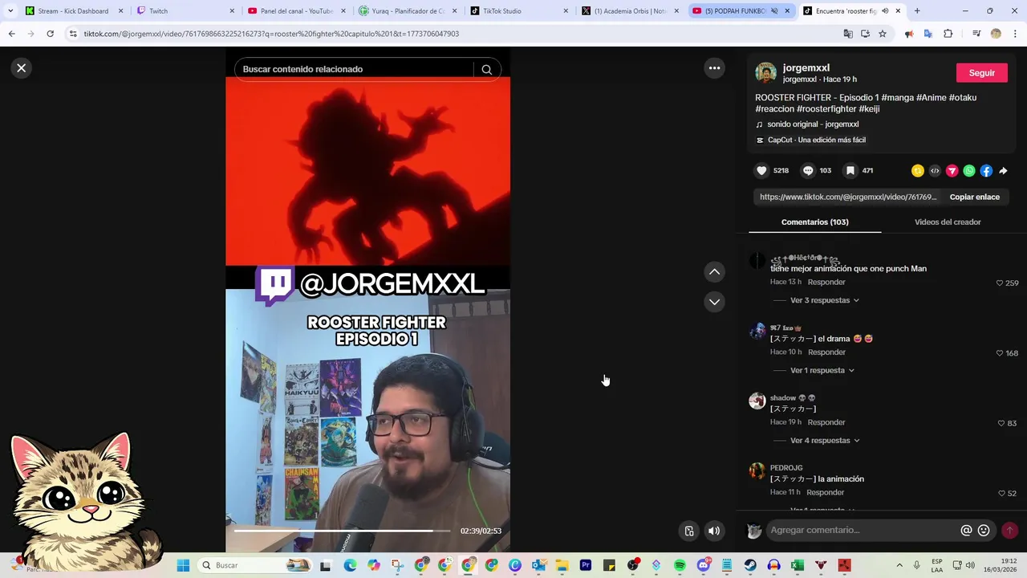
Task: Open comments via speech bubble icon
Action: (808, 171)
